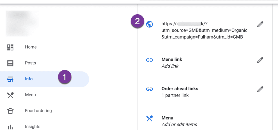Click the Posts icon in sidebar
This screenshot has width=278, height=130.
point(10,63)
